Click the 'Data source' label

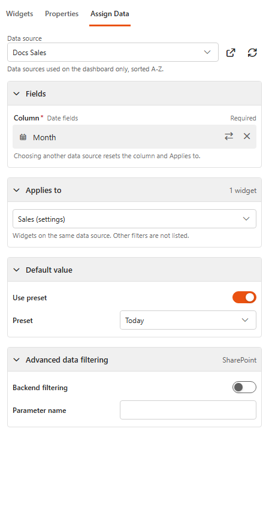point(25,38)
